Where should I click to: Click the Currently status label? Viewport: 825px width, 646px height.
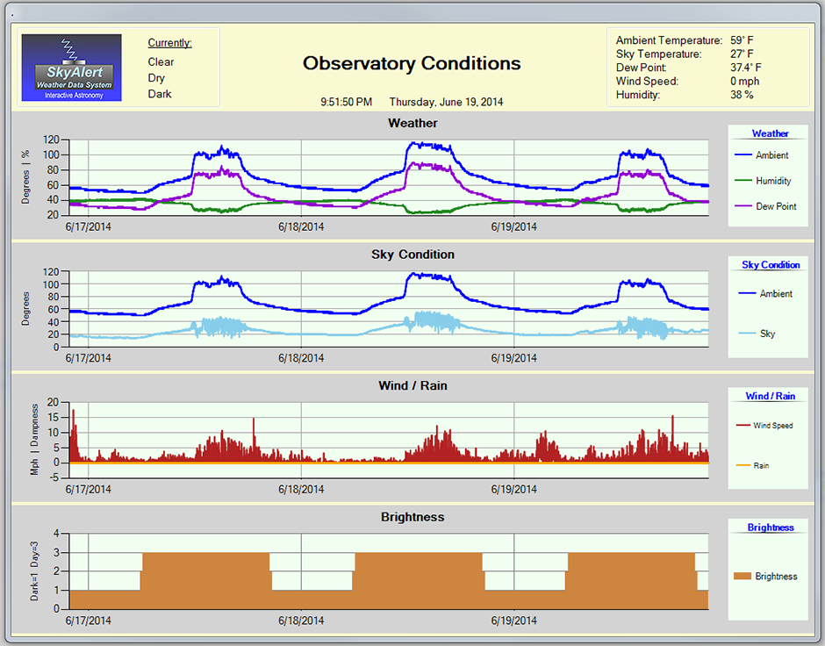pyautogui.click(x=169, y=43)
